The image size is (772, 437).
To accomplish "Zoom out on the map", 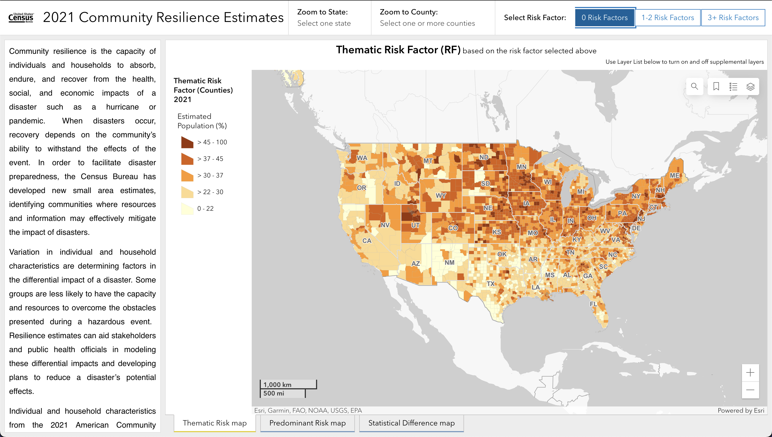I will pos(750,390).
